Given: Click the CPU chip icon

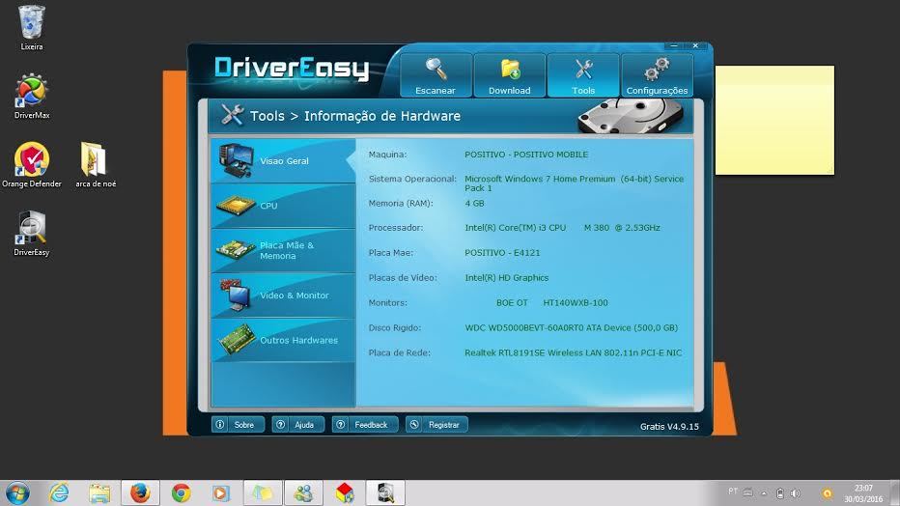Looking at the screenshot, I should [236, 205].
